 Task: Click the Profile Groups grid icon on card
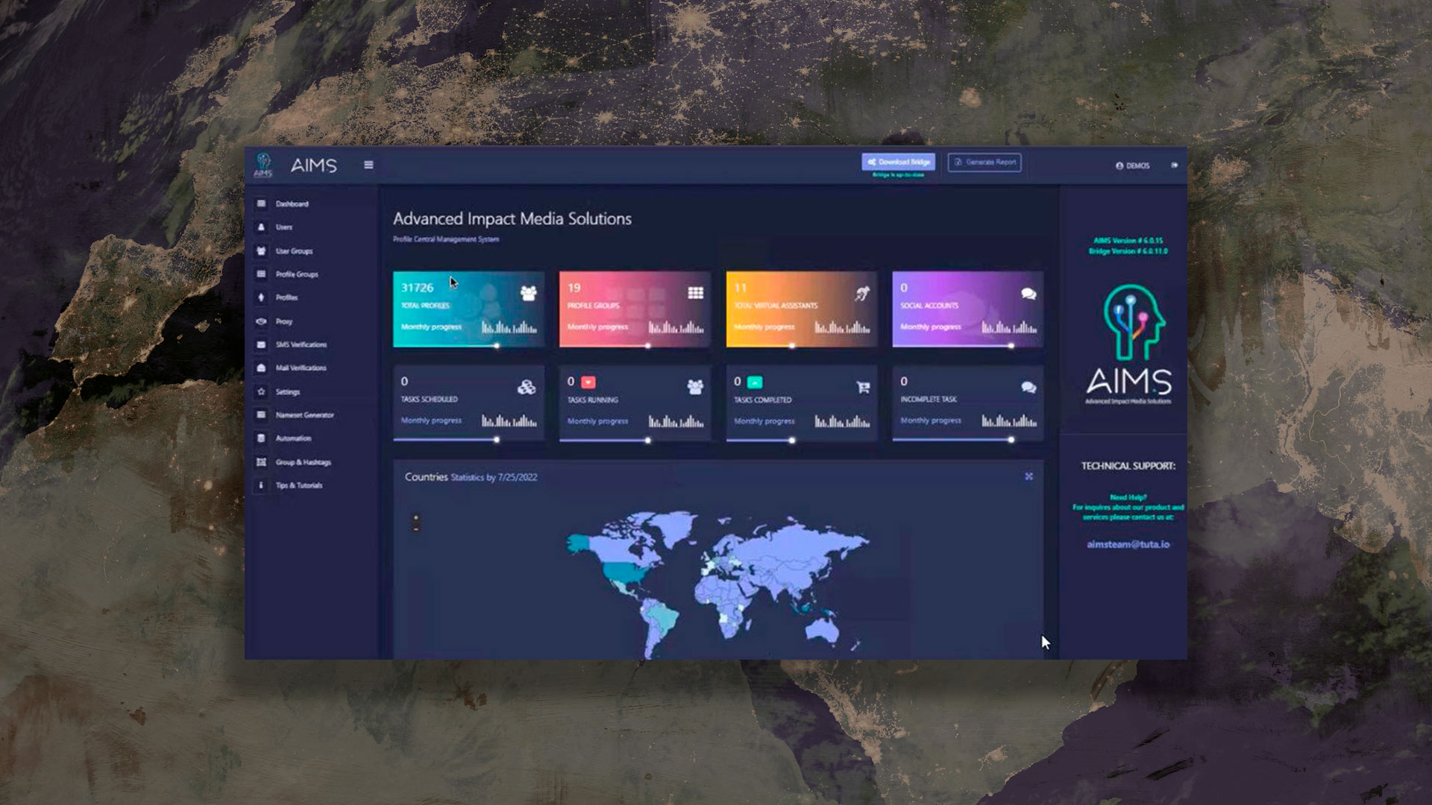click(x=695, y=293)
